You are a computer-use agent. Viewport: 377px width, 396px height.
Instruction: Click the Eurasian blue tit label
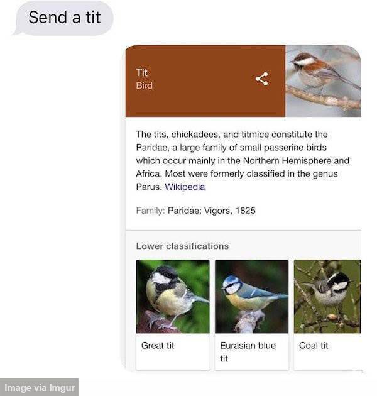(248, 352)
